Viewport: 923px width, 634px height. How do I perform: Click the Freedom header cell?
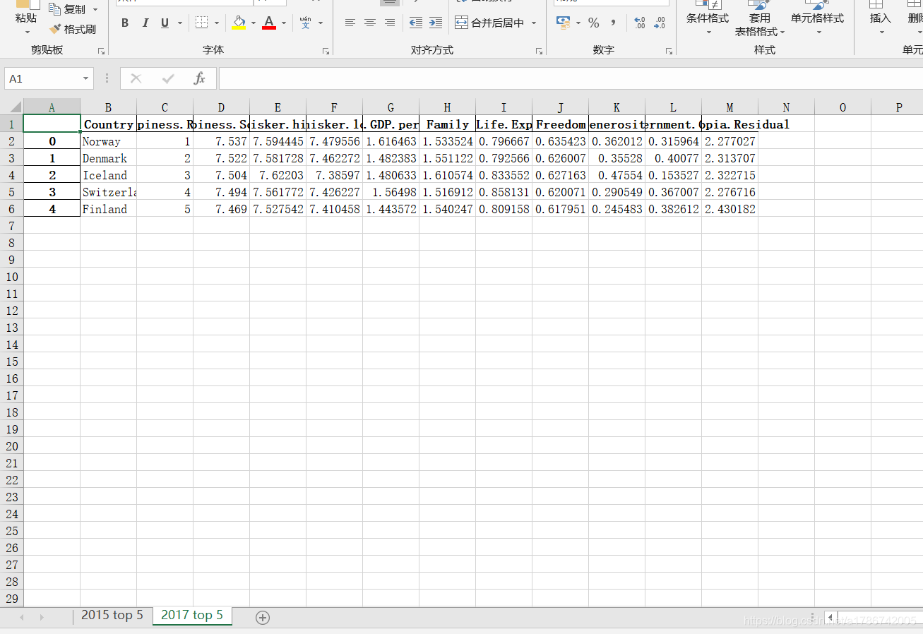(x=560, y=124)
